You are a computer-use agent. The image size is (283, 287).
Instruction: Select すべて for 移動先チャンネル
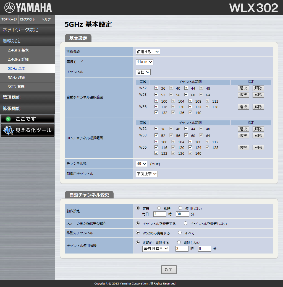[x=180, y=233]
